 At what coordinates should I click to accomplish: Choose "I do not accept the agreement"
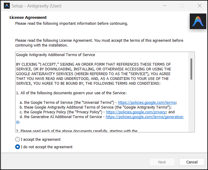[18, 147]
